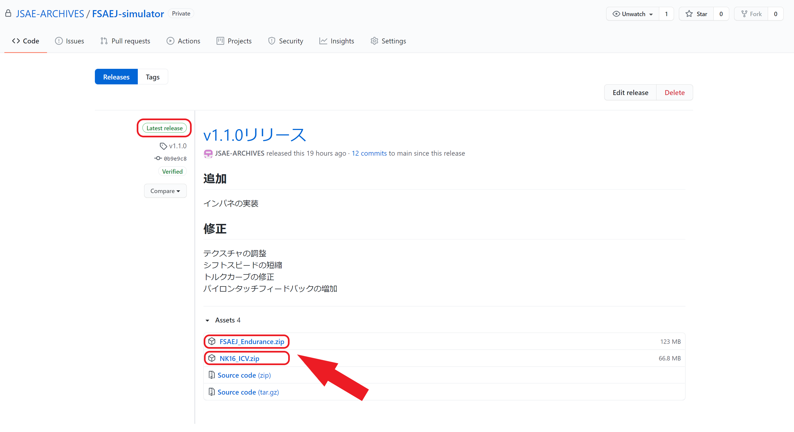Open the 12 commits link
Viewport: 794px width, 432px height.
[x=369, y=153]
